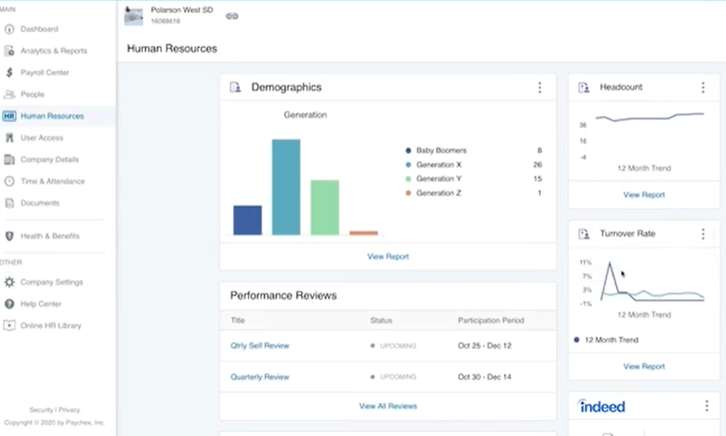Click the Dashboard gauge icon in sidebar
The width and height of the screenshot is (726, 436).
point(9,29)
